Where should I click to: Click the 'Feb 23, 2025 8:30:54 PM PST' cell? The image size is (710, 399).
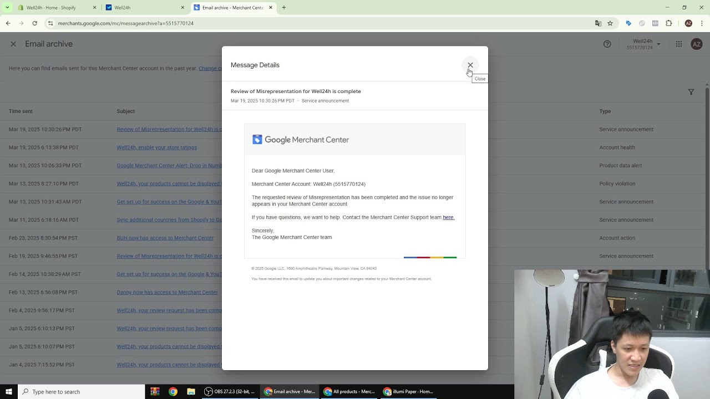pyautogui.click(x=43, y=238)
